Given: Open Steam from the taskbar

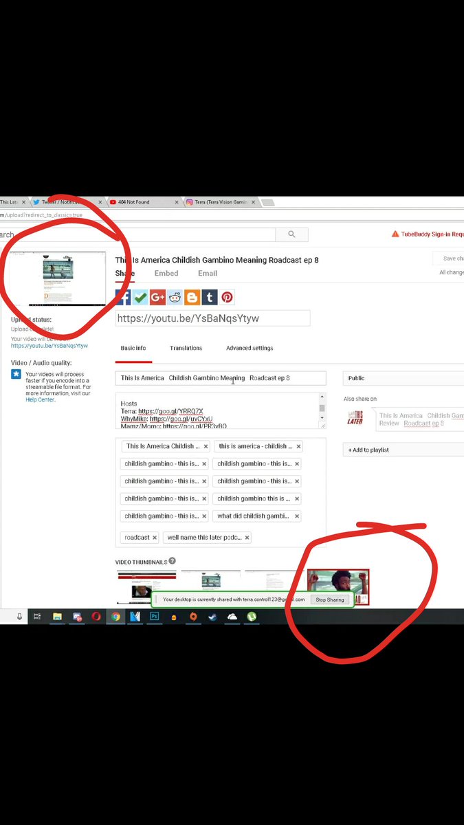Looking at the screenshot, I should pos(213,617).
